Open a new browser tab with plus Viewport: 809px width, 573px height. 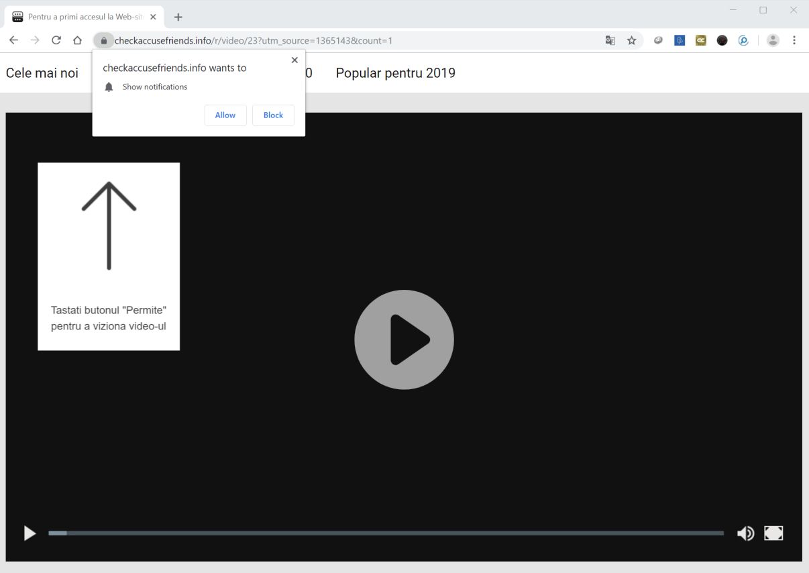178,17
